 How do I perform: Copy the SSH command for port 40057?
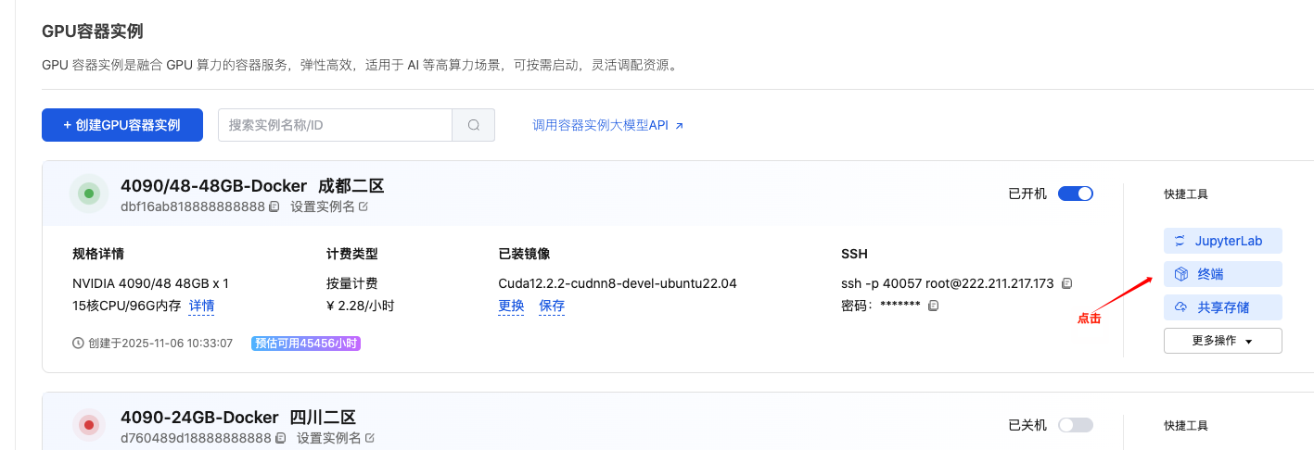click(1067, 283)
